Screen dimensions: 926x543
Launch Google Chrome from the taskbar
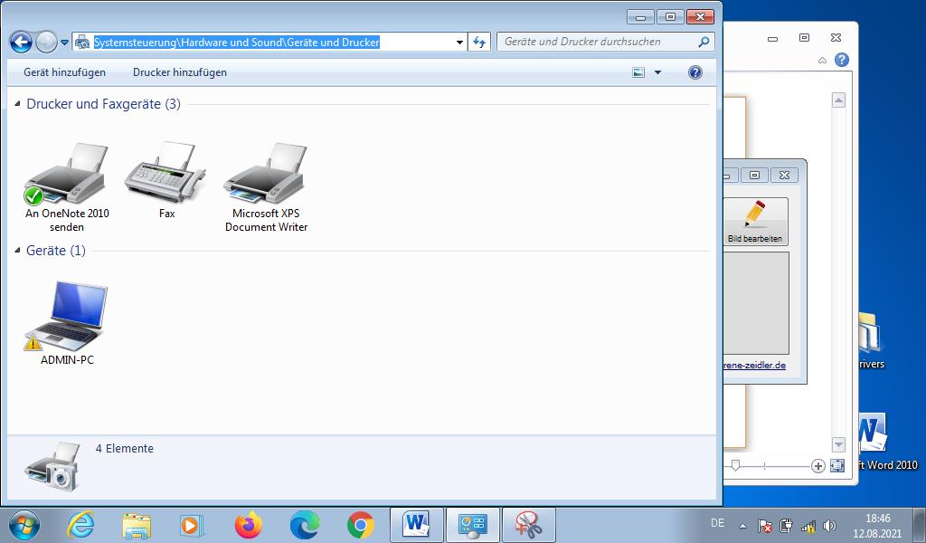pyautogui.click(x=360, y=525)
